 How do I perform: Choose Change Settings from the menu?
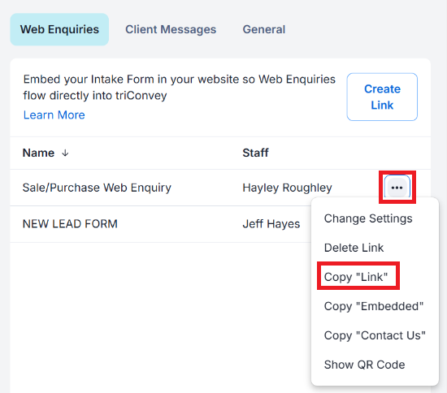(368, 218)
